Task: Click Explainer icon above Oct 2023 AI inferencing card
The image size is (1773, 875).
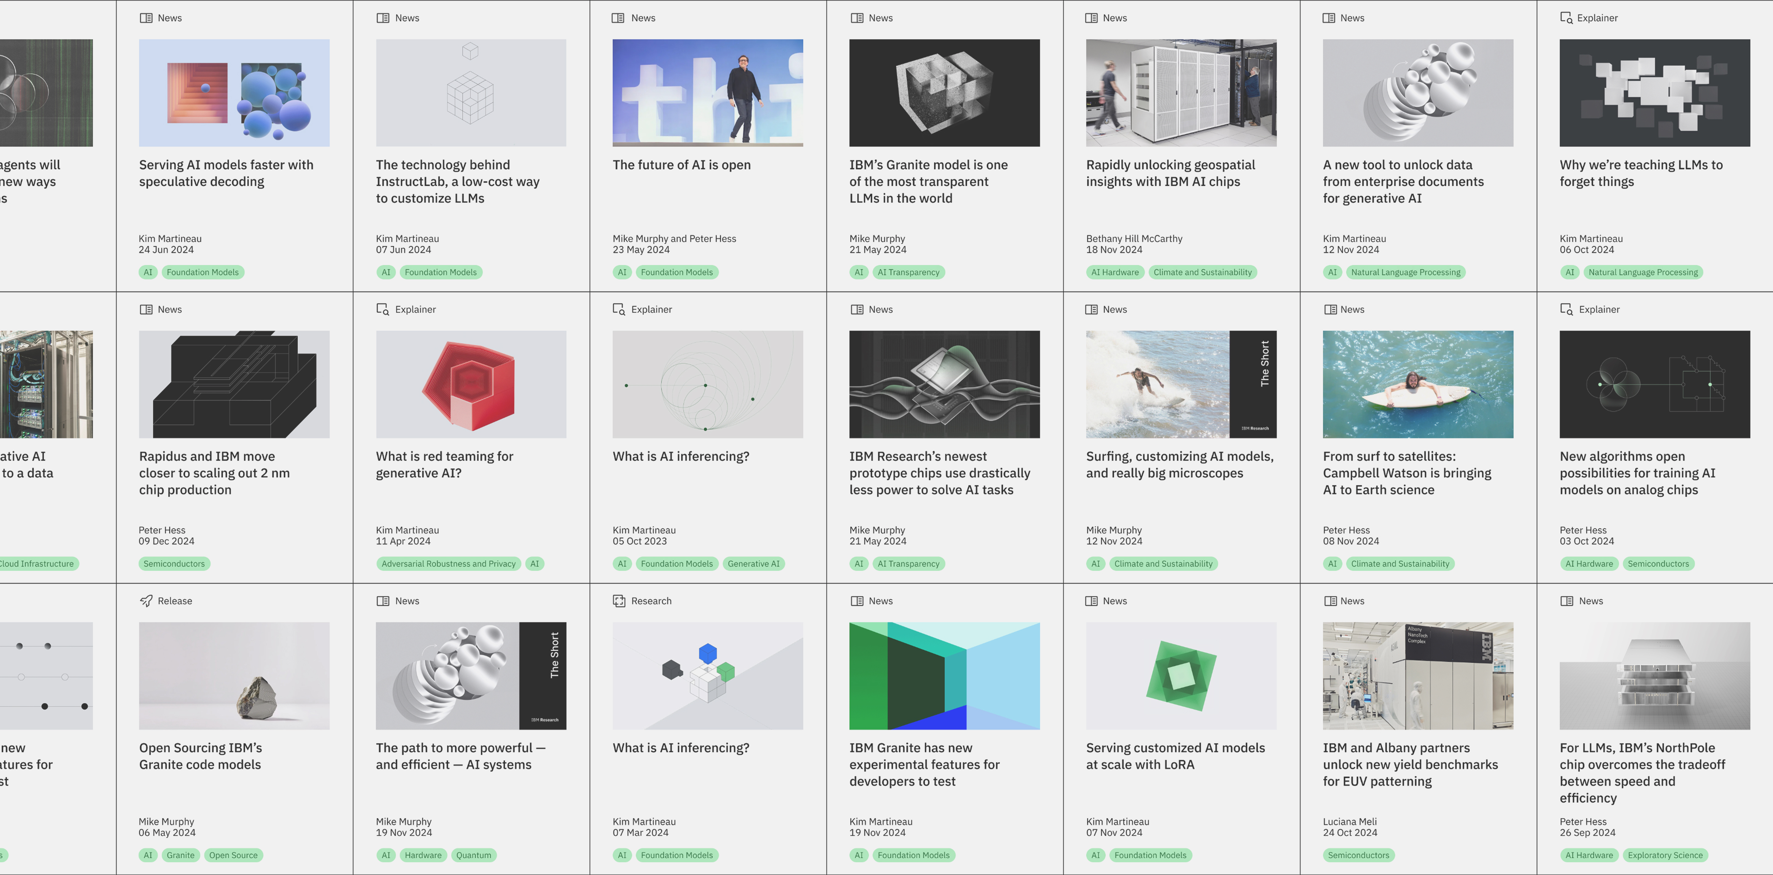Action: (619, 310)
